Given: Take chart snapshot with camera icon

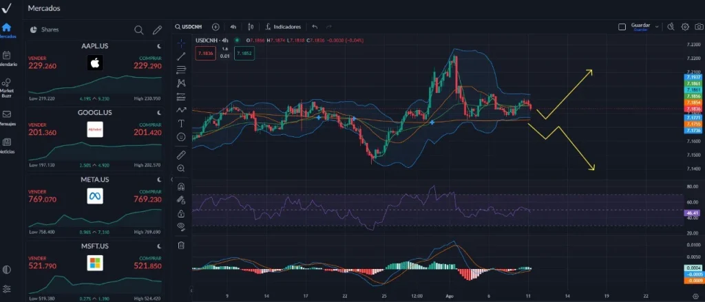Looking at the screenshot, I should click(698, 27).
